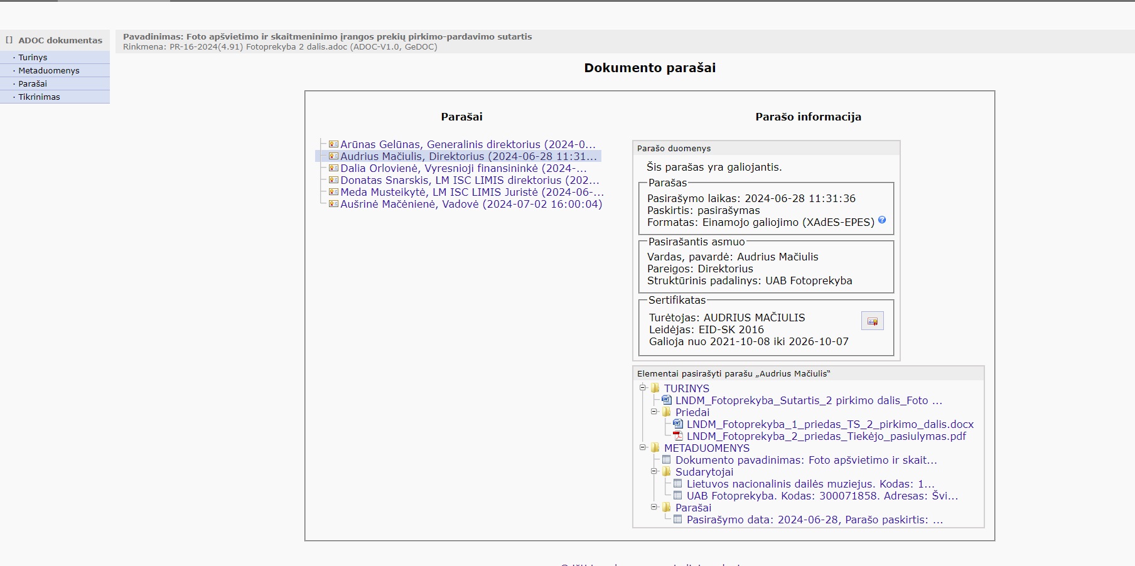
Task: Collapse the Priedai folder node
Action: click(654, 412)
